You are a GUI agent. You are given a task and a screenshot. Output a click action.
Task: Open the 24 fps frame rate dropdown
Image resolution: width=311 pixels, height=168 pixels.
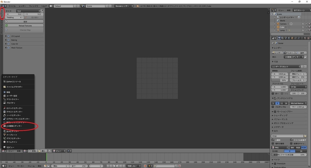click(298, 87)
